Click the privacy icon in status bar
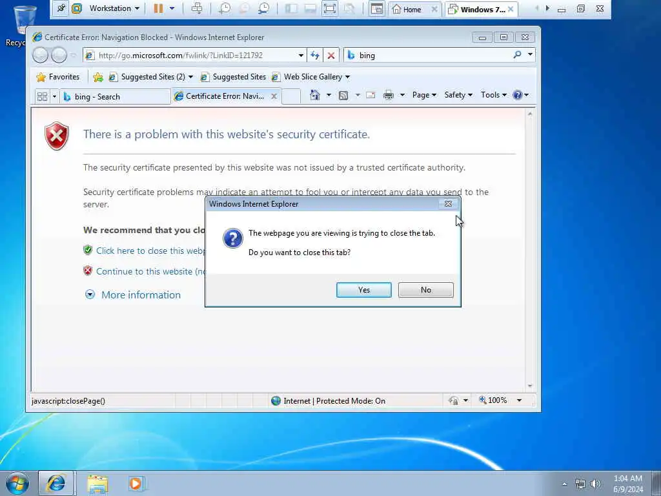The image size is (661, 496). (454, 400)
